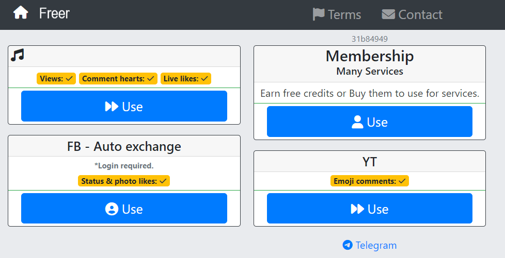Click the Many Services subtitle
The width and height of the screenshot is (505, 258).
[x=370, y=71]
